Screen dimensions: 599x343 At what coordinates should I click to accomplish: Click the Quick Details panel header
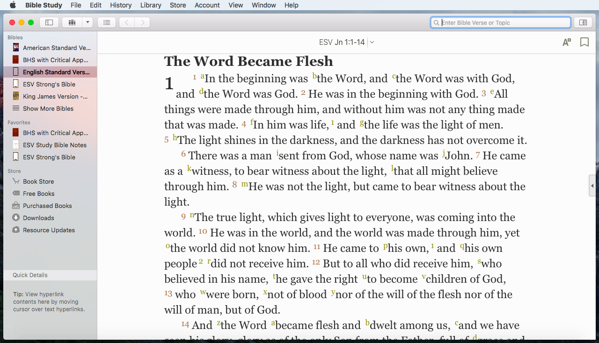pos(50,275)
